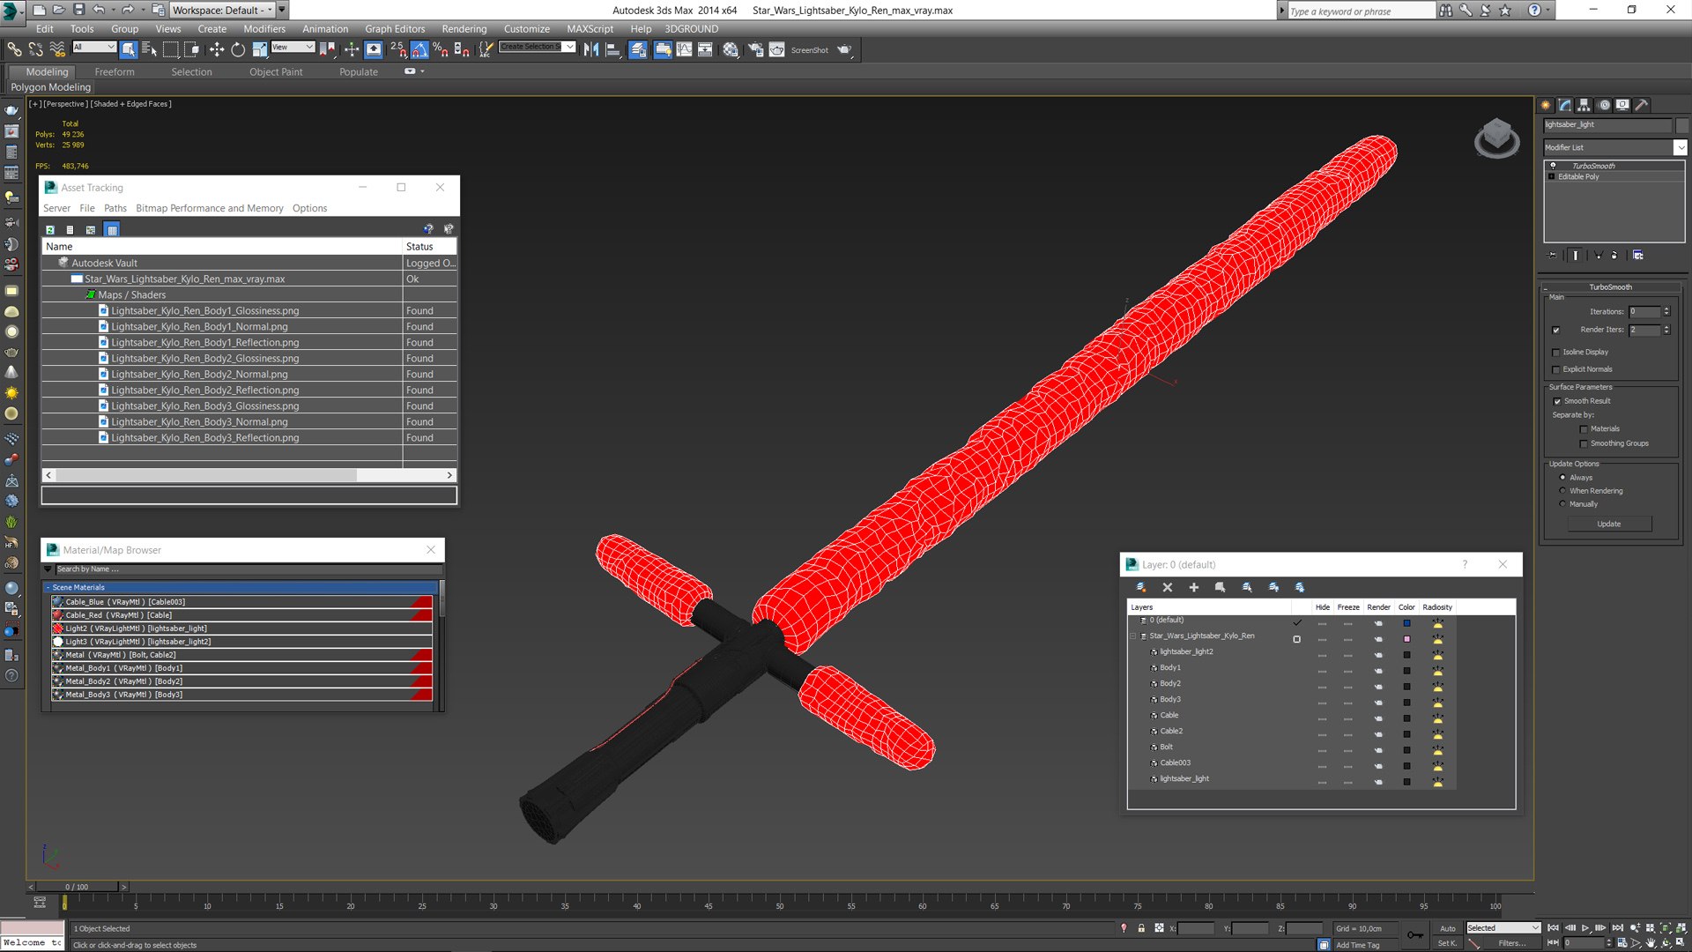This screenshot has height=952, width=1692.
Task: Open the Utilities hammer tab in Command Panel
Action: tap(1641, 105)
